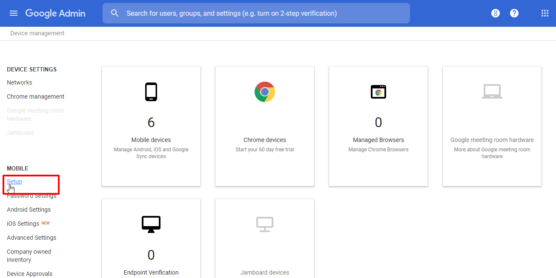This screenshot has width=556, height=278.
Task: Click Managed Browsers card title
Action: coord(378,140)
